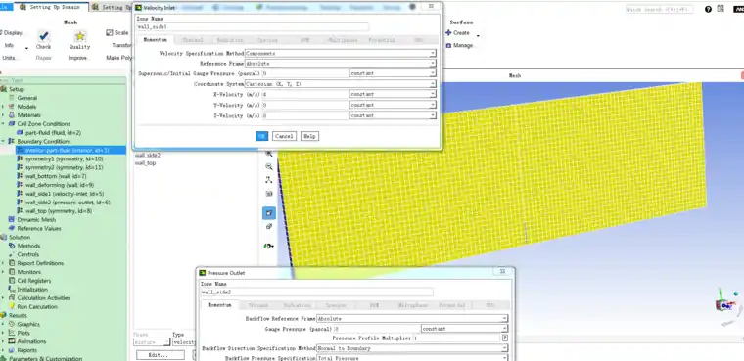Switch to the Setting Up Domain ribbon tab
The height and width of the screenshot is (361, 744).
(x=51, y=7)
